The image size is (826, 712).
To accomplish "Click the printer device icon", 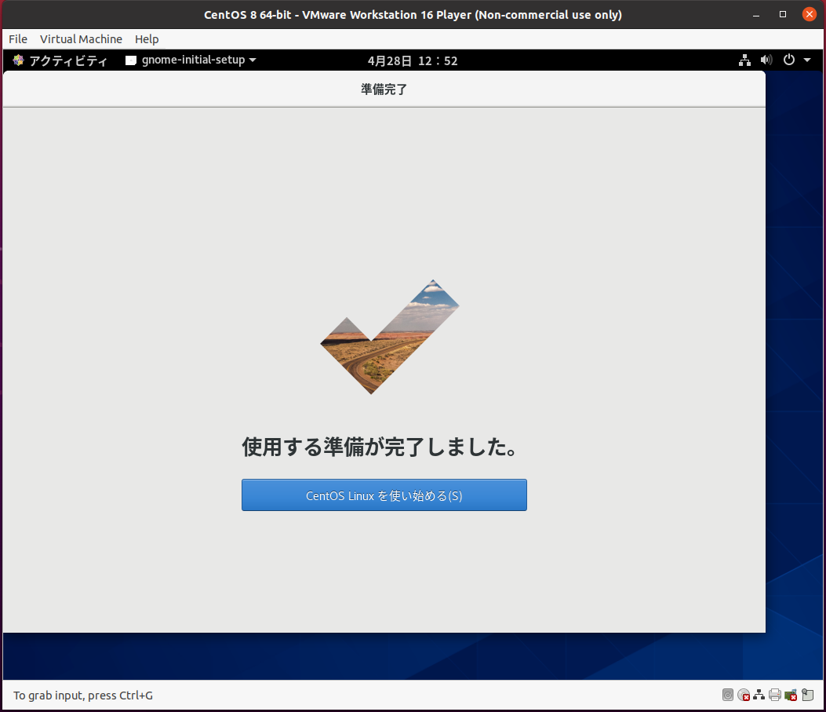I will (775, 695).
